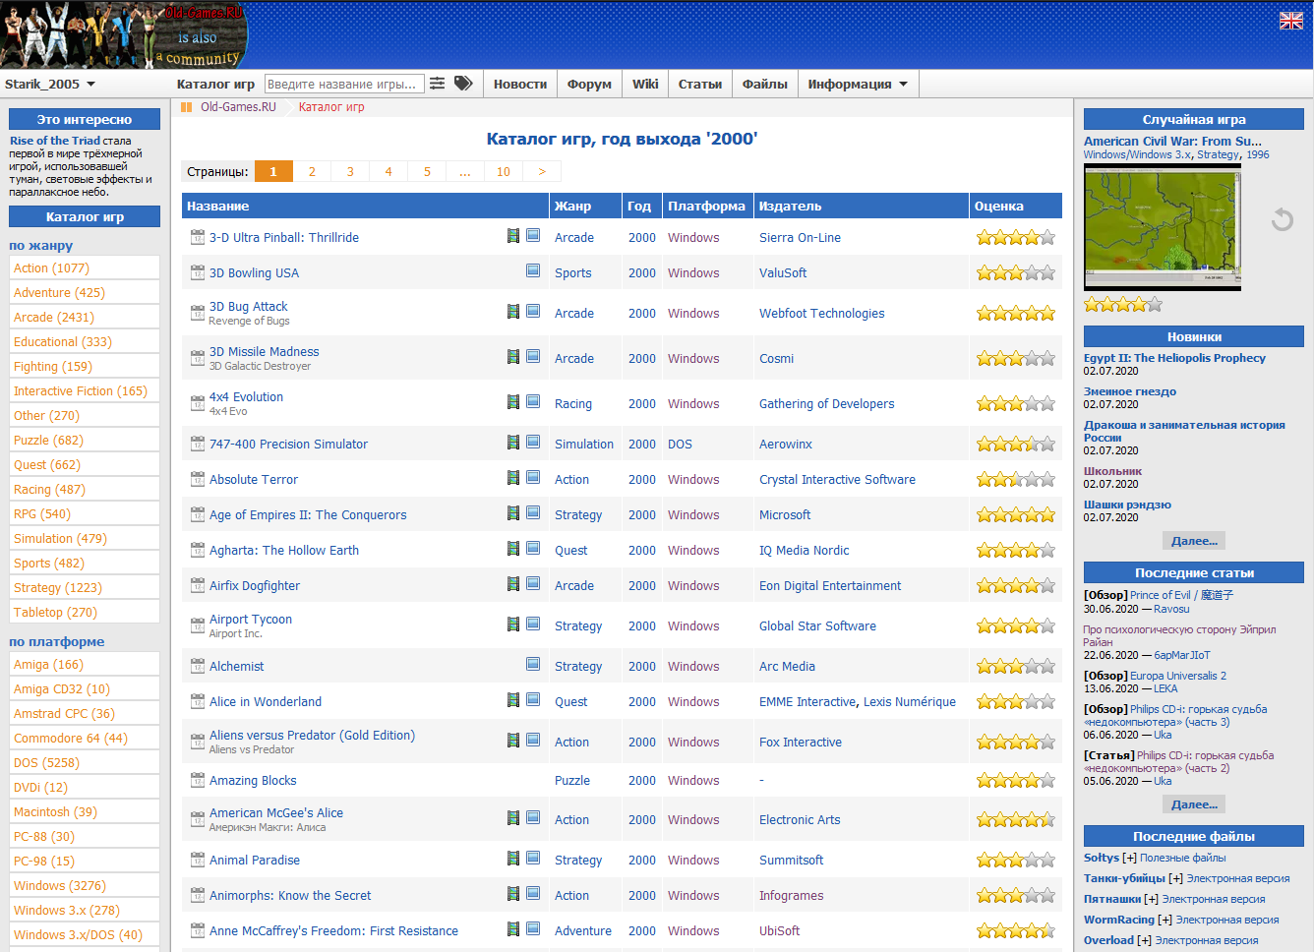Open Age of Empires II: The Conquerors link
This screenshot has width=1314, height=952.
[308, 514]
